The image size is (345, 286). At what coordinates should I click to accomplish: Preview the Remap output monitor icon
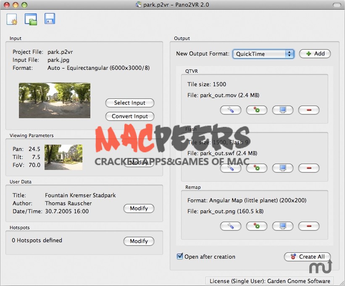[x=283, y=226]
